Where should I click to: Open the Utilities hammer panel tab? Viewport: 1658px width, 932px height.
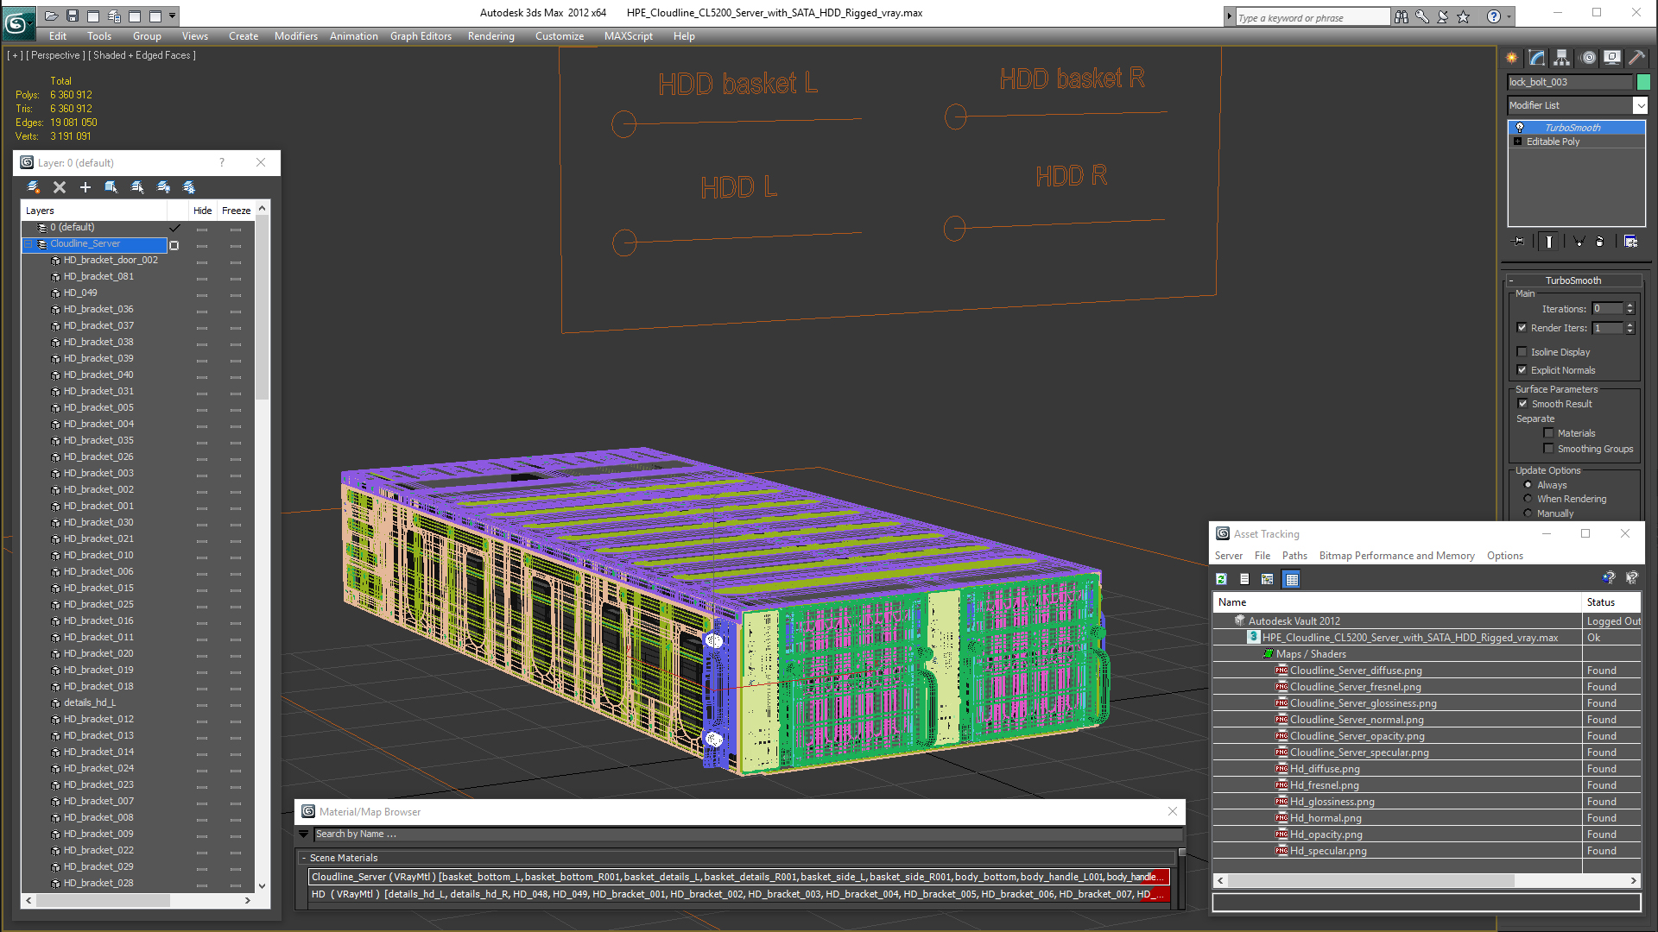(1636, 58)
